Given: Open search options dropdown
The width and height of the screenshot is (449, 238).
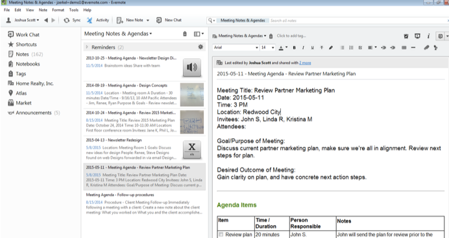Looking at the screenshot, I should [212, 20].
